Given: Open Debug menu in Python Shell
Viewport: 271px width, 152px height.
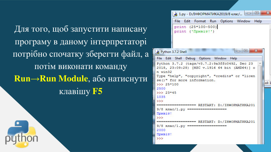Looking at the screenshot, I should pos(190,58).
